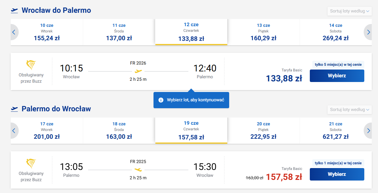This screenshot has height=193, width=378.
Task: Open sort dropdown for outbound flights
Action: [349, 11]
